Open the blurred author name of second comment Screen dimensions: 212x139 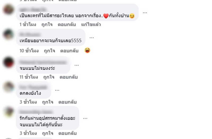[30, 34]
